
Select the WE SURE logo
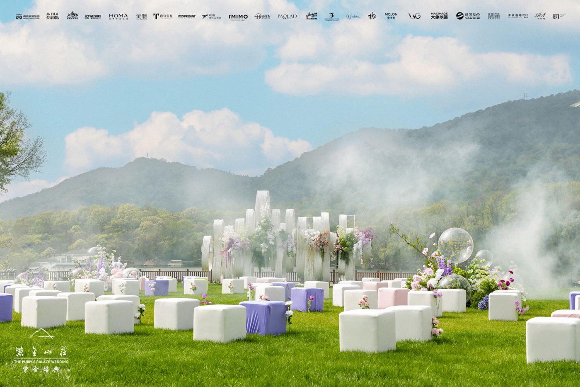[93, 17]
